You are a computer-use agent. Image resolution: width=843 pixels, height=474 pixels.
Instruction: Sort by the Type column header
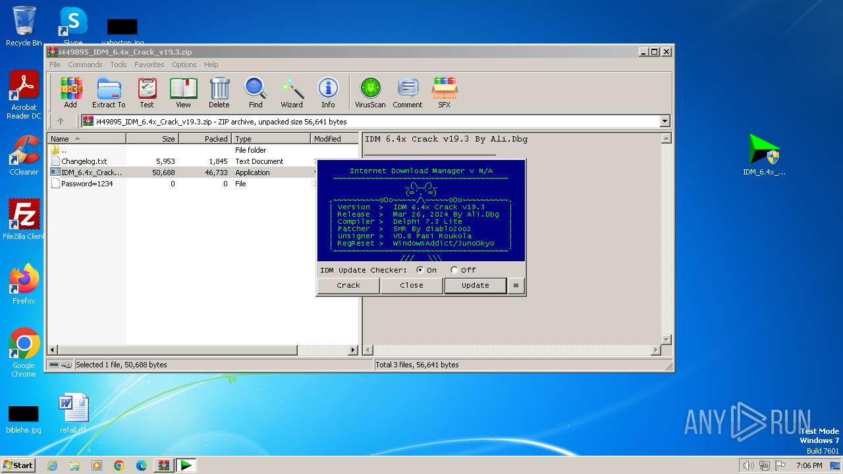tap(271, 139)
